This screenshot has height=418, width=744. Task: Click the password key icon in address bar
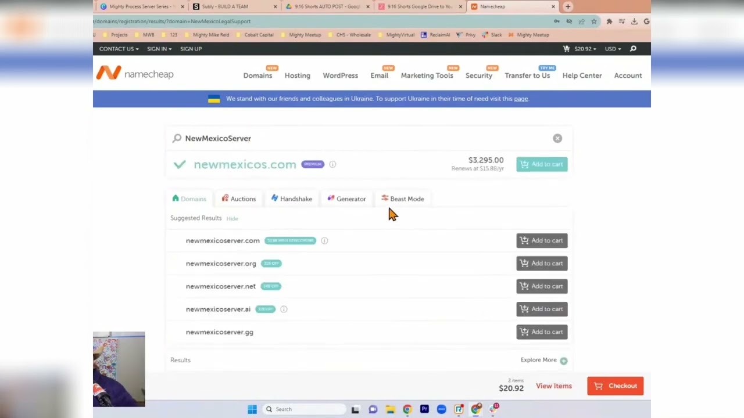pyautogui.click(x=557, y=21)
